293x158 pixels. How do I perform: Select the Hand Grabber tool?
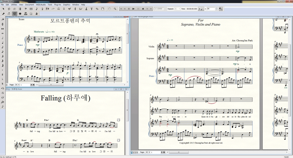tap(109, 9)
